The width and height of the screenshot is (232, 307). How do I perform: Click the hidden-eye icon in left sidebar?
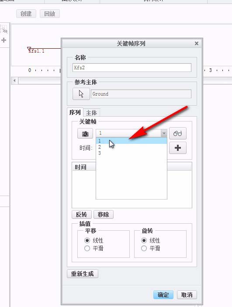pos(5,31)
